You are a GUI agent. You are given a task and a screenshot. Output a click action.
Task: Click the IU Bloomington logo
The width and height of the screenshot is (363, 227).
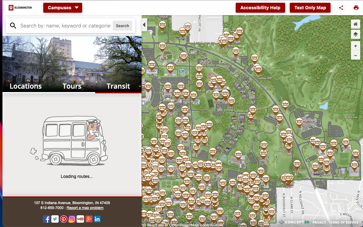20,8
